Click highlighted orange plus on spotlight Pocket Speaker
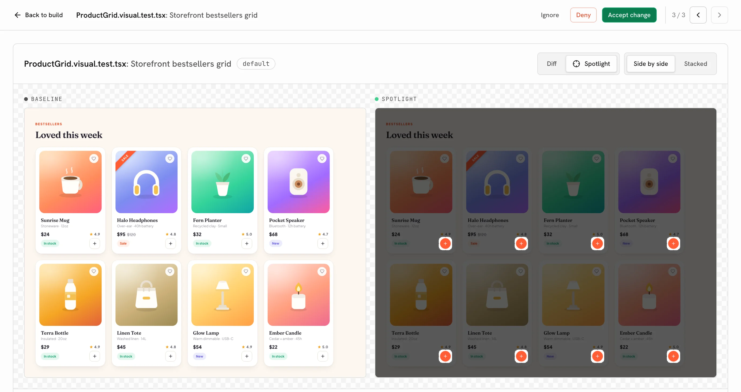Image resolution: width=741 pixels, height=392 pixels. 673,243
